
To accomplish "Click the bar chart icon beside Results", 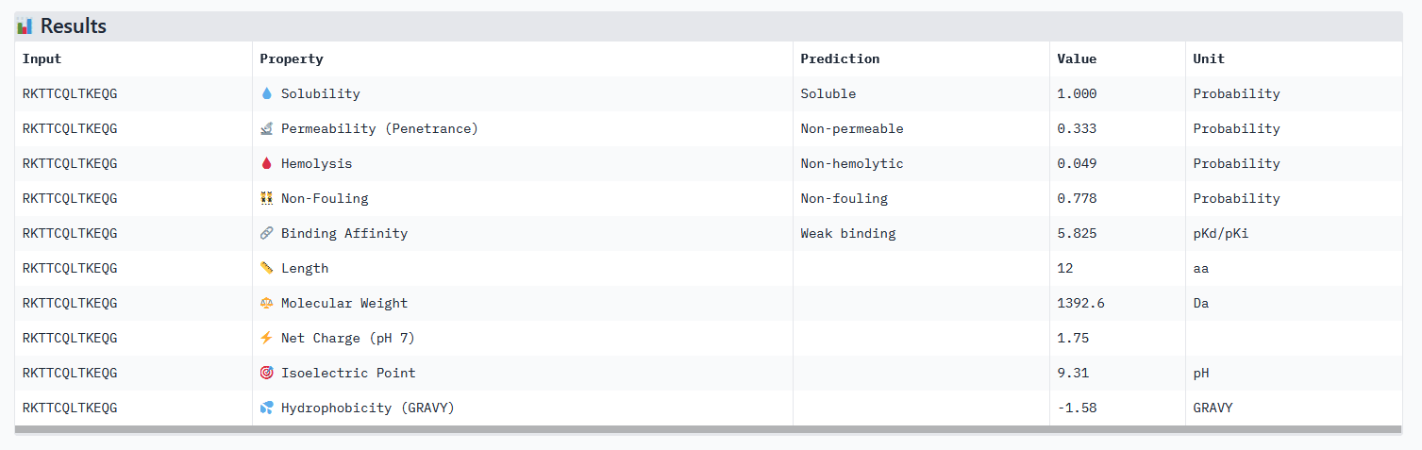I will 25,26.
